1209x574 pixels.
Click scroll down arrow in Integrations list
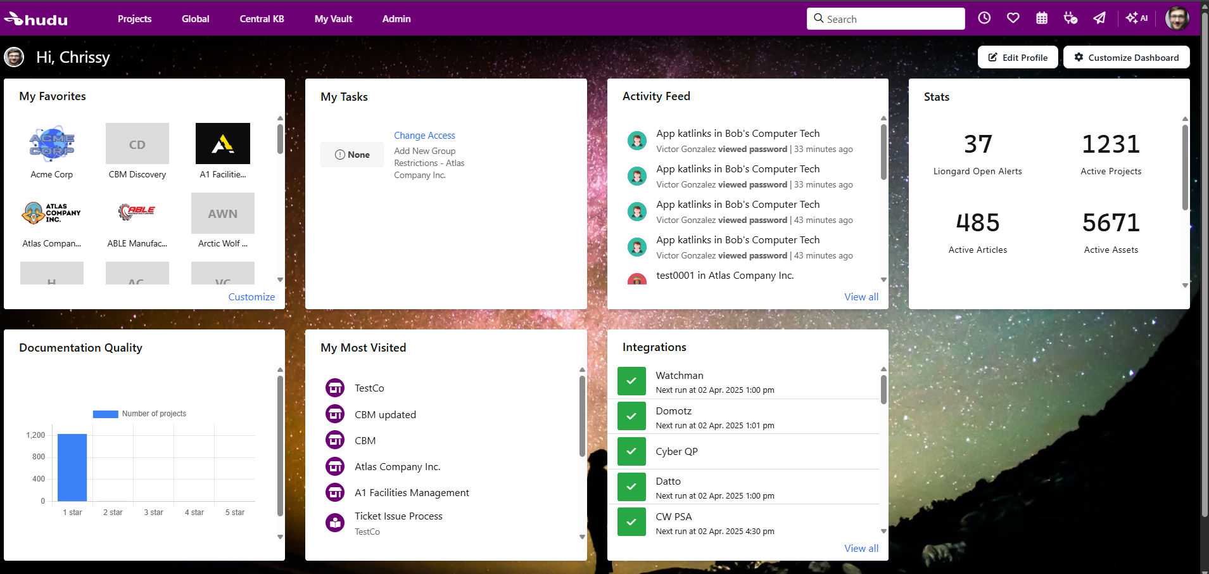(x=883, y=531)
